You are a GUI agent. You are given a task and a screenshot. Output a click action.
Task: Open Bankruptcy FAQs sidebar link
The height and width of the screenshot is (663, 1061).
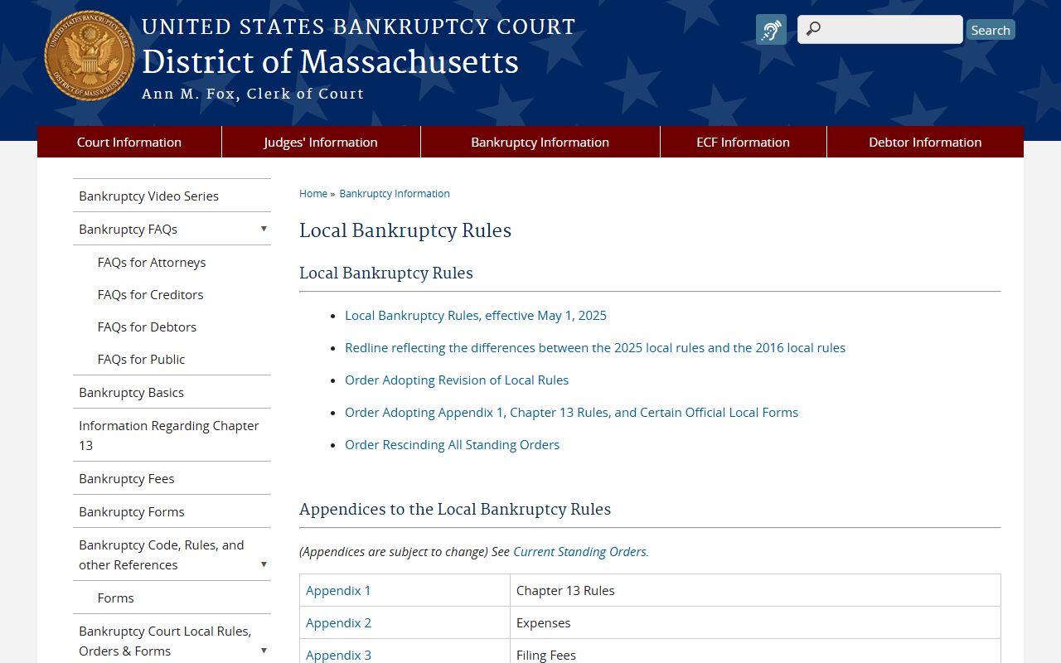coord(128,229)
